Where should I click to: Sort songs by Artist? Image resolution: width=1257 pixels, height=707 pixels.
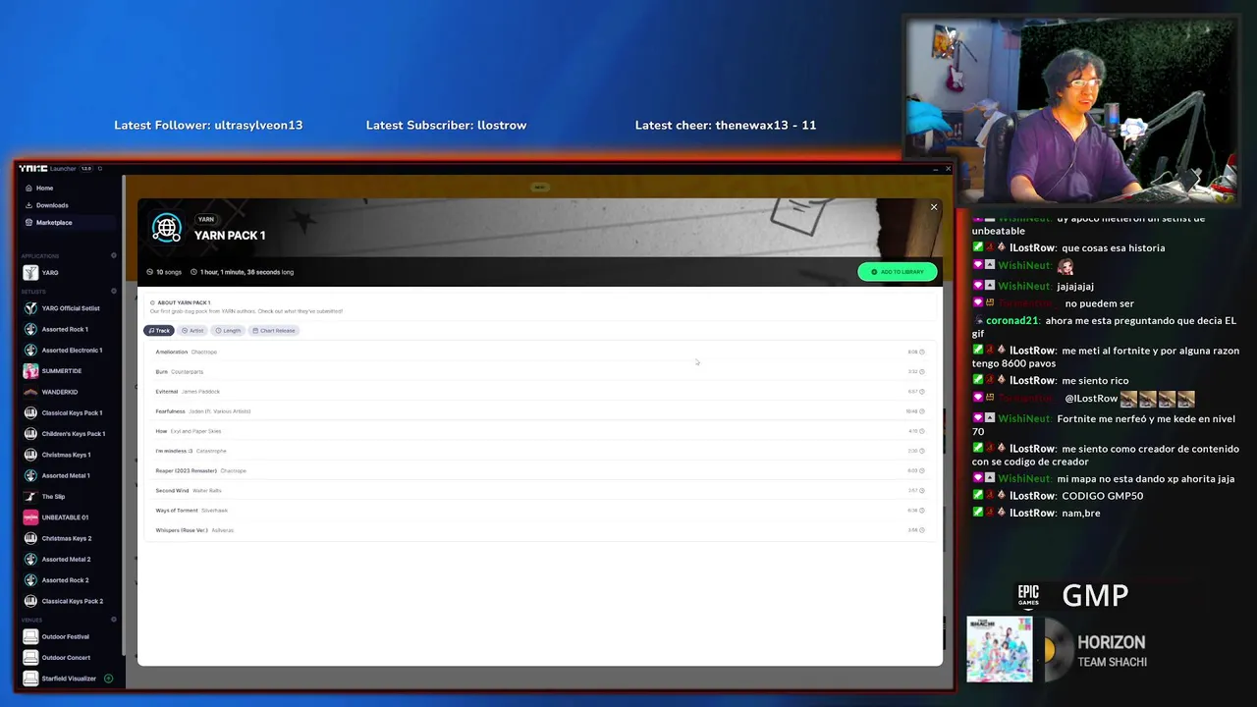(192, 331)
